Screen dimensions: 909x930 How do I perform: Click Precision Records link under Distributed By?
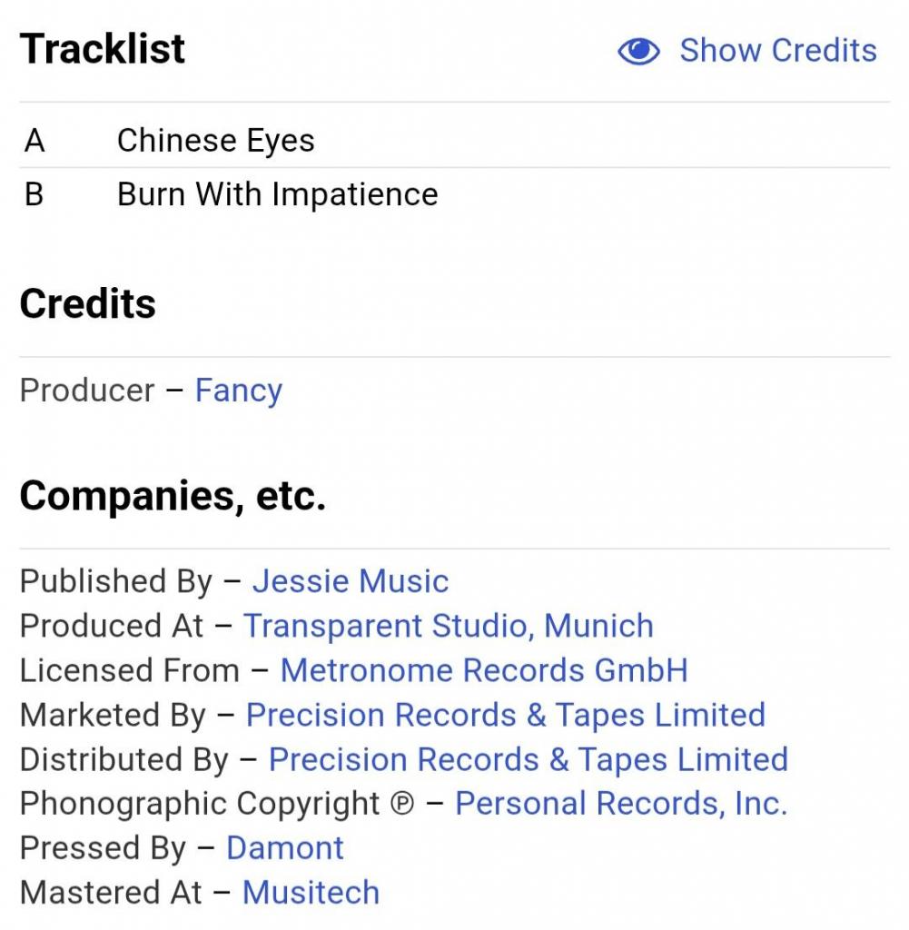tap(529, 759)
